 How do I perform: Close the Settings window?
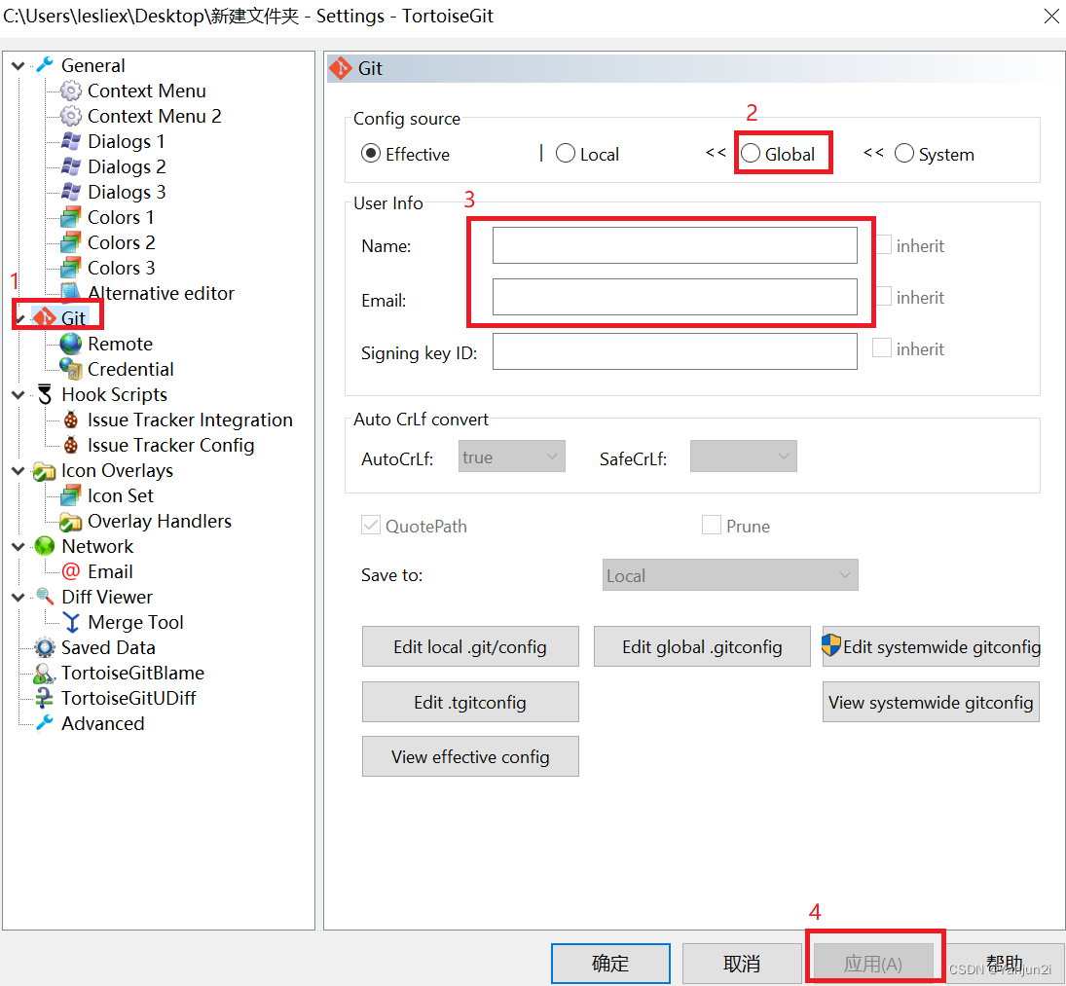(1051, 16)
